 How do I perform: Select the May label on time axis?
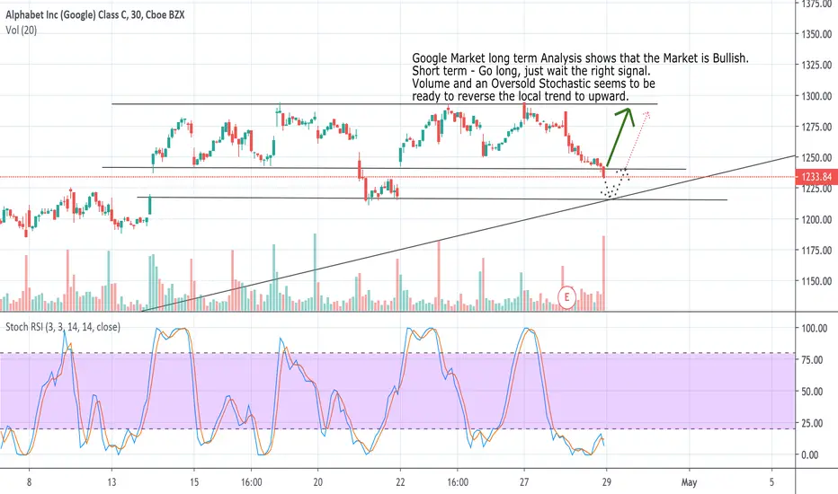[689, 482]
